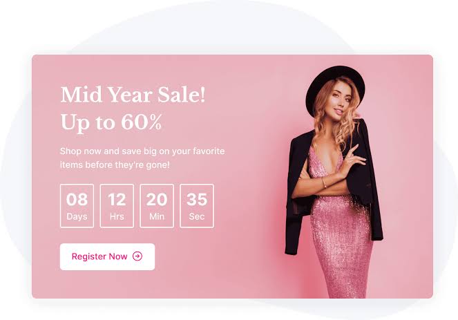Select the 35 seconds countdown number

[197, 200]
